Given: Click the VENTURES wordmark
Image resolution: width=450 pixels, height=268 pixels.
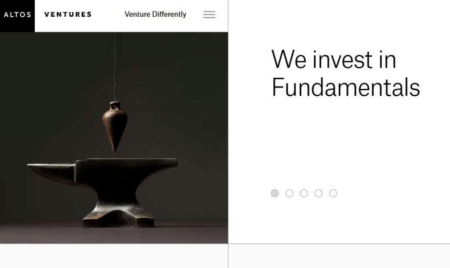Looking at the screenshot, I should [68, 14].
